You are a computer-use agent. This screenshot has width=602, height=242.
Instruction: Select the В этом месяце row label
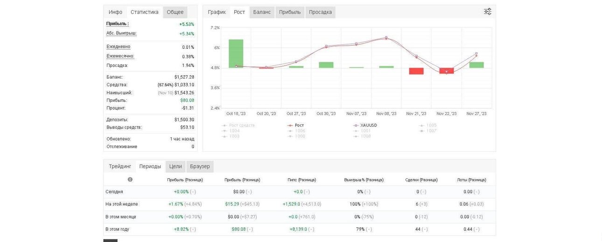coord(121,217)
